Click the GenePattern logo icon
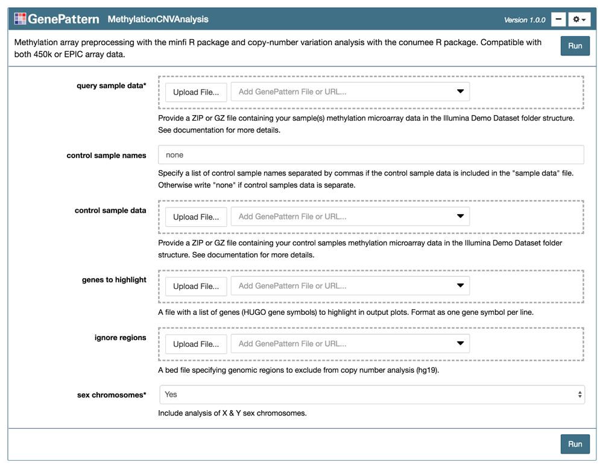This screenshot has width=603, height=468. [20, 19]
